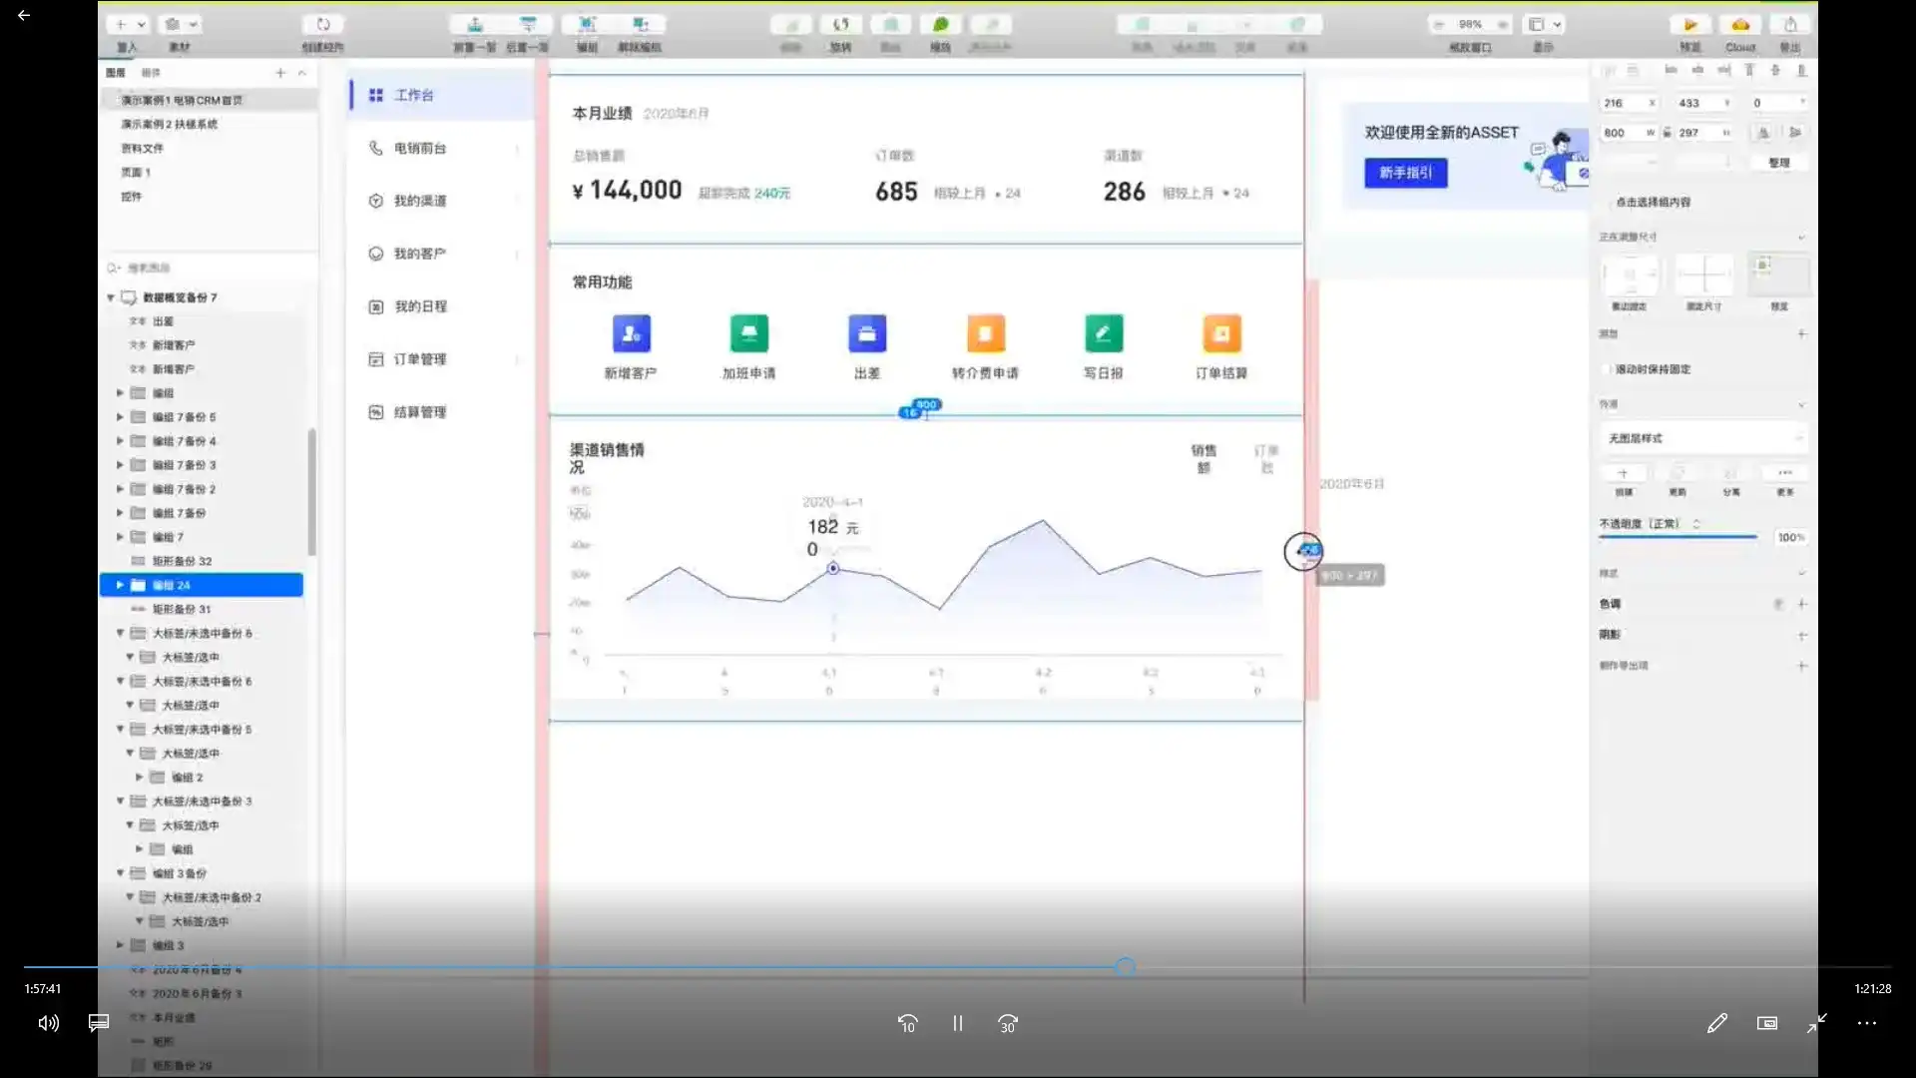Click the Cloud upload toolbar icon
Image resolution: width=1916 pixels, height=1078 pixels.
pos(1740,25)
